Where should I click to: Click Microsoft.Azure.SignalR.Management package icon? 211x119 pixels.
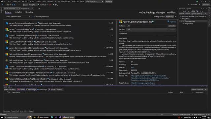(x=7, y=54)
